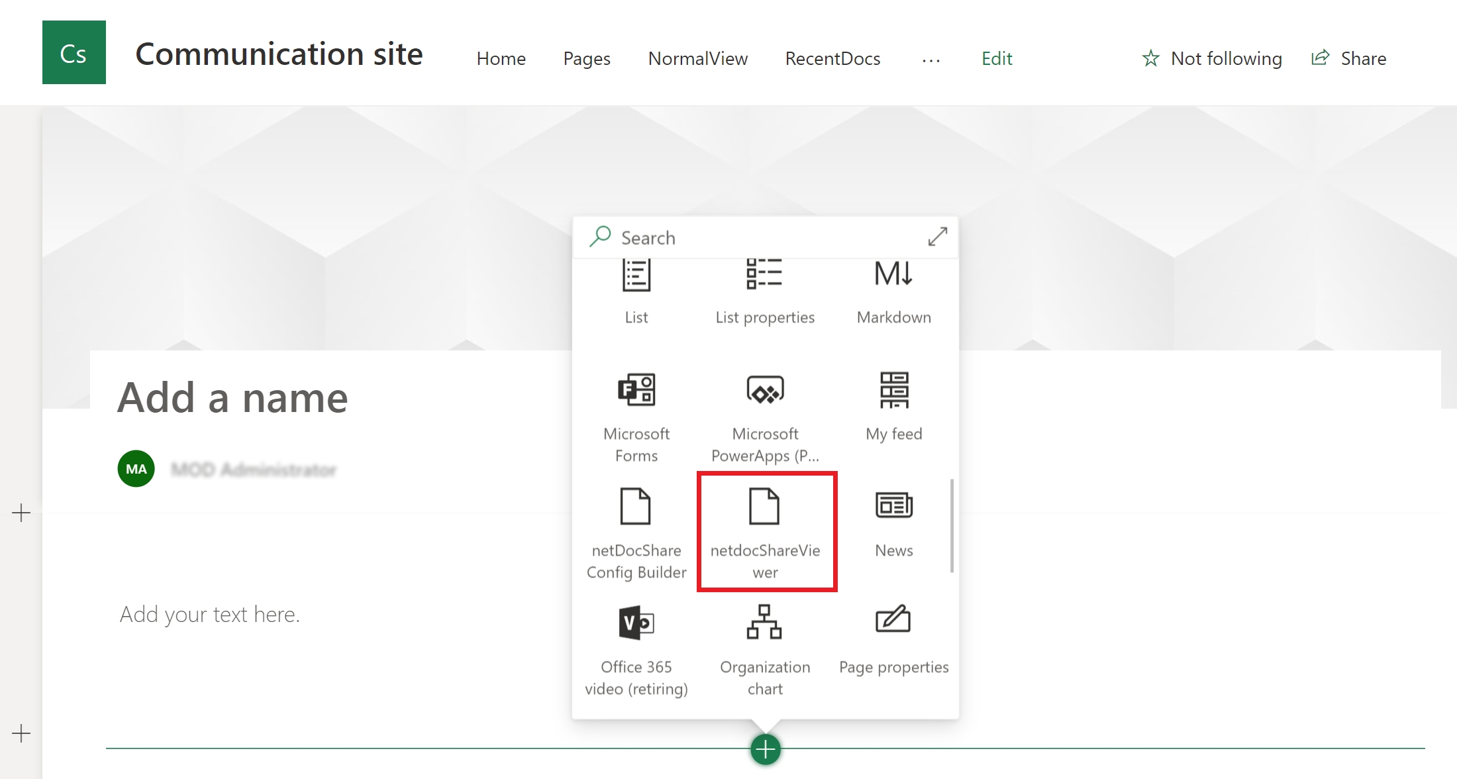Choose Office 365 video web part
Viewport: 1457px width, 779px height.
[636, 650]
